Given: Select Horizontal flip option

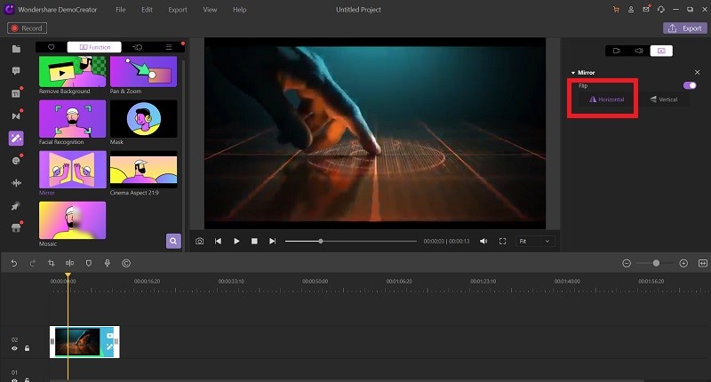Looking at the screenshot, I should 607,99.
